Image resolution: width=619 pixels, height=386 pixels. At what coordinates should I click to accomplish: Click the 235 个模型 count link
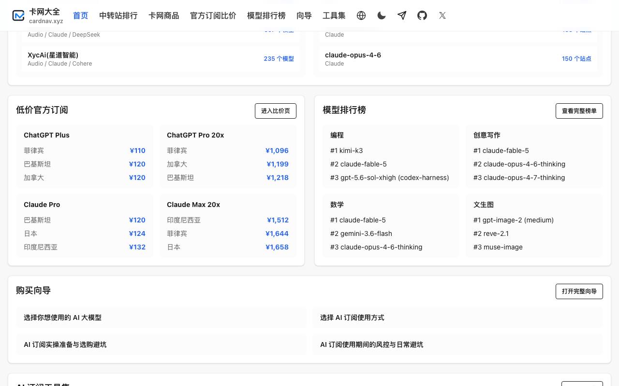(279, 59)
